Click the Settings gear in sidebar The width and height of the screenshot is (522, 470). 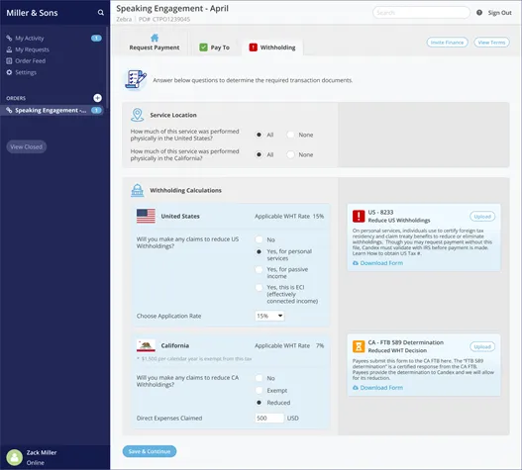click(x=9, y=72)
